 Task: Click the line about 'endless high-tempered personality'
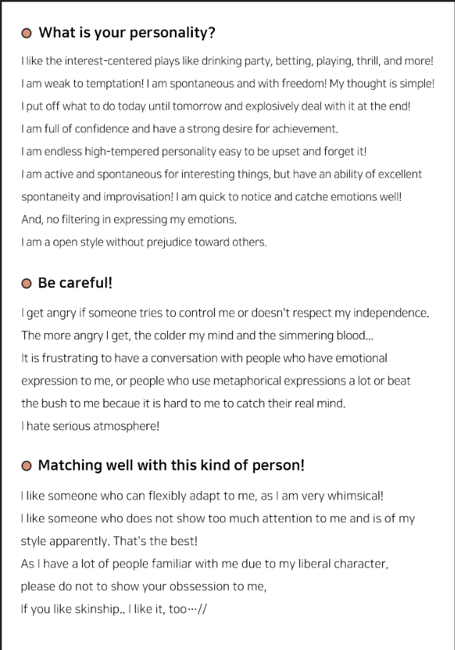coord(194,152)
